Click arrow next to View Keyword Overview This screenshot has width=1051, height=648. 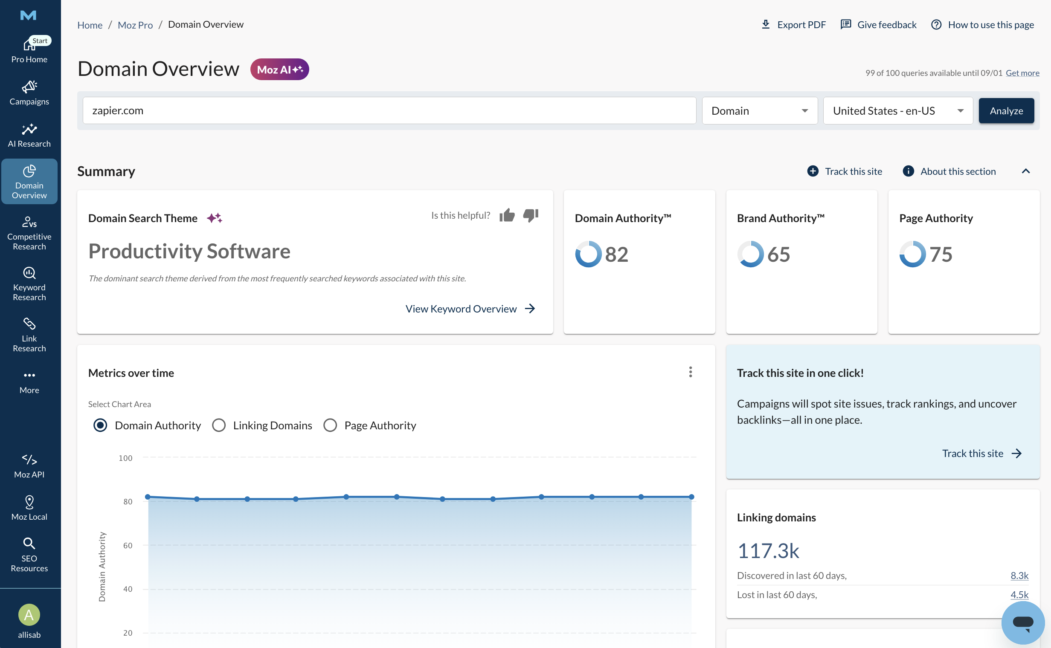click(530, 309)
